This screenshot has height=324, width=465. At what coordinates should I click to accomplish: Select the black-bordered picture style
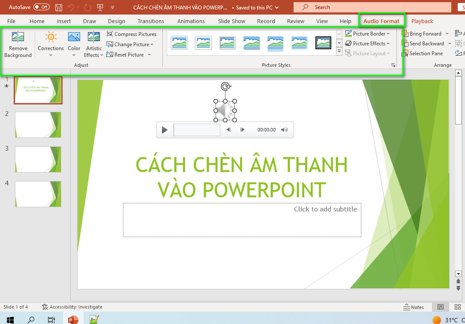(323, 43)
